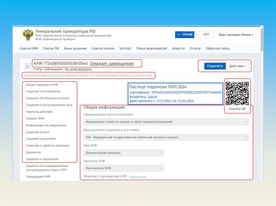The height and width of the screenshot is (206, 276).
Task: Open Обратная связь menu item
Action: pyautogui.click(x=218, y=48)
